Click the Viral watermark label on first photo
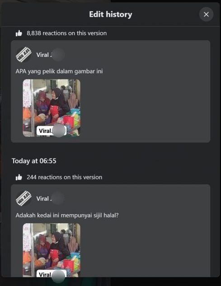This screenshot has width=221, height=286. (x=52, y=131)
